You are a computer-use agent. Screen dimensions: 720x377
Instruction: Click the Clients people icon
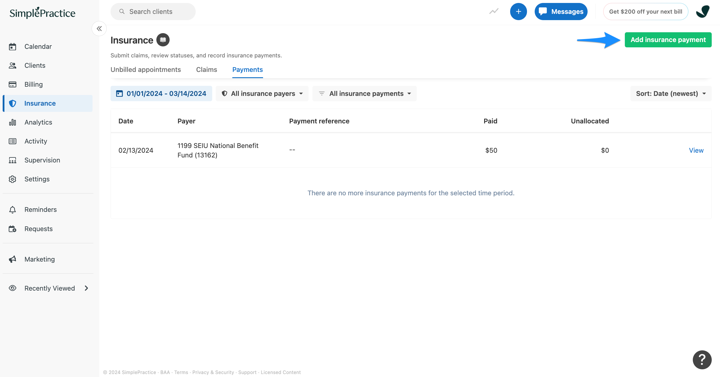(x=12, y=65)
